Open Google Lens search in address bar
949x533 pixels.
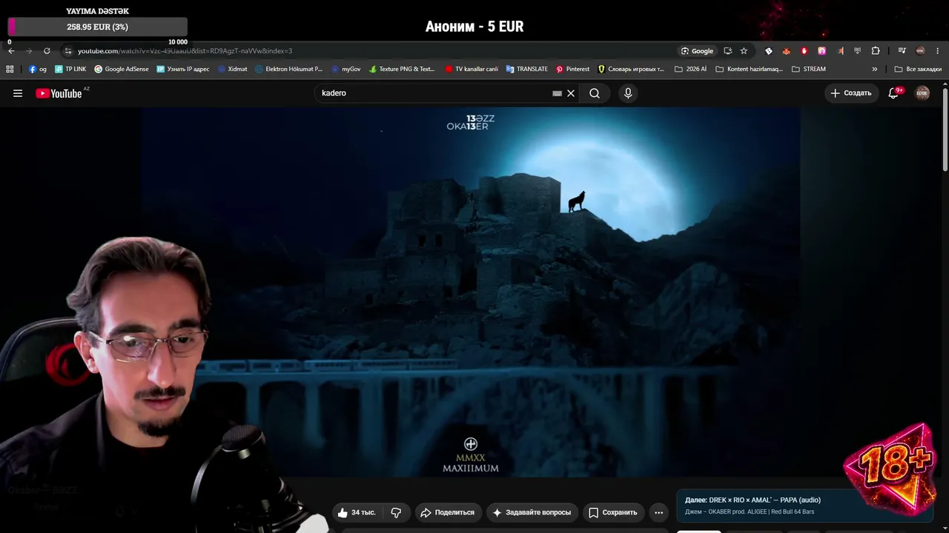[x=698, y=51]
